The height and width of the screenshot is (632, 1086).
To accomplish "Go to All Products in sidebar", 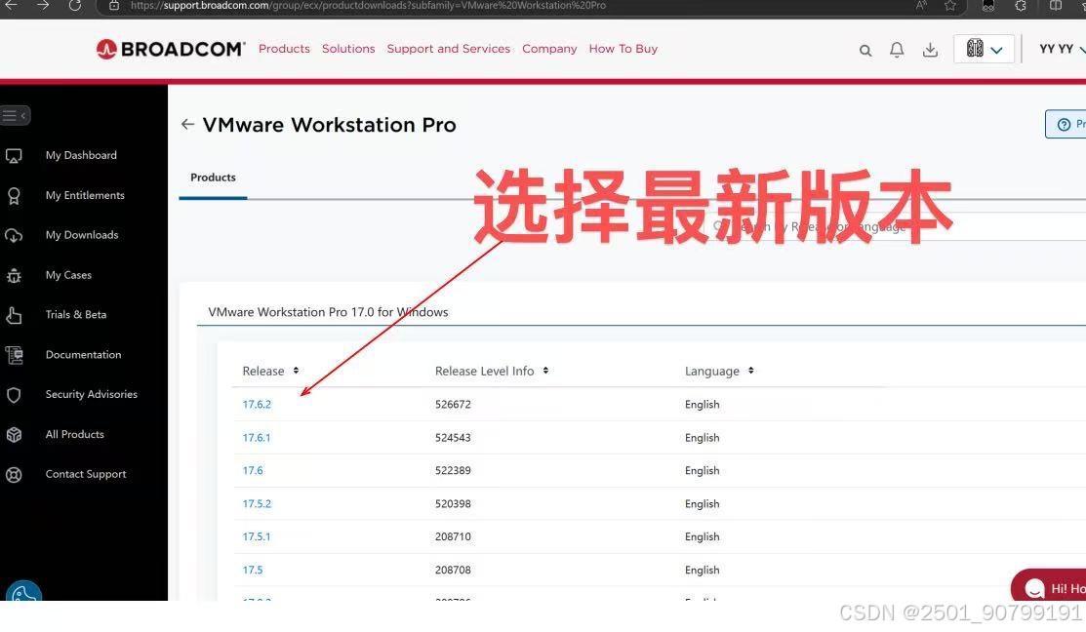I will pos(75,434).
